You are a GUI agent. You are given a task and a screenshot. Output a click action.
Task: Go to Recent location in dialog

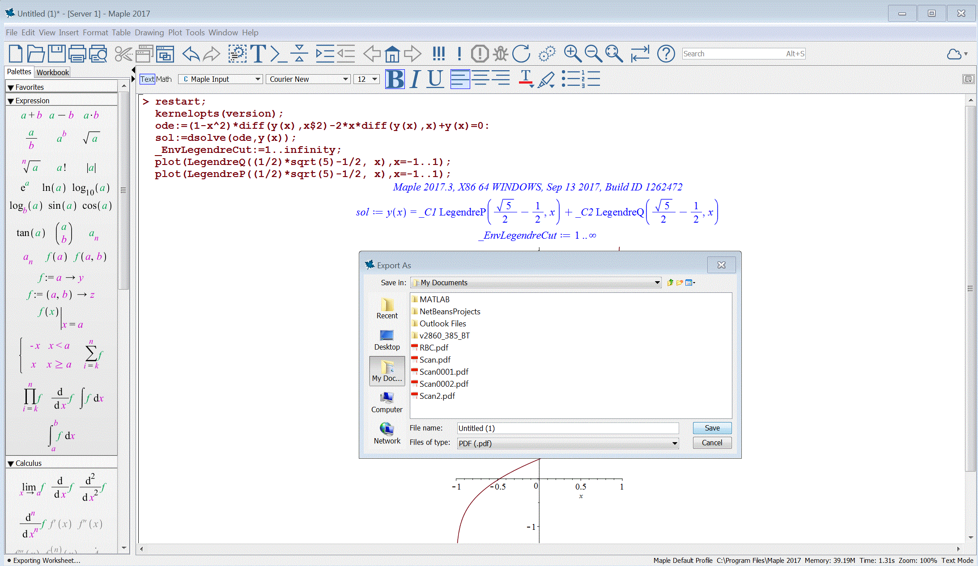coord(387,308)
